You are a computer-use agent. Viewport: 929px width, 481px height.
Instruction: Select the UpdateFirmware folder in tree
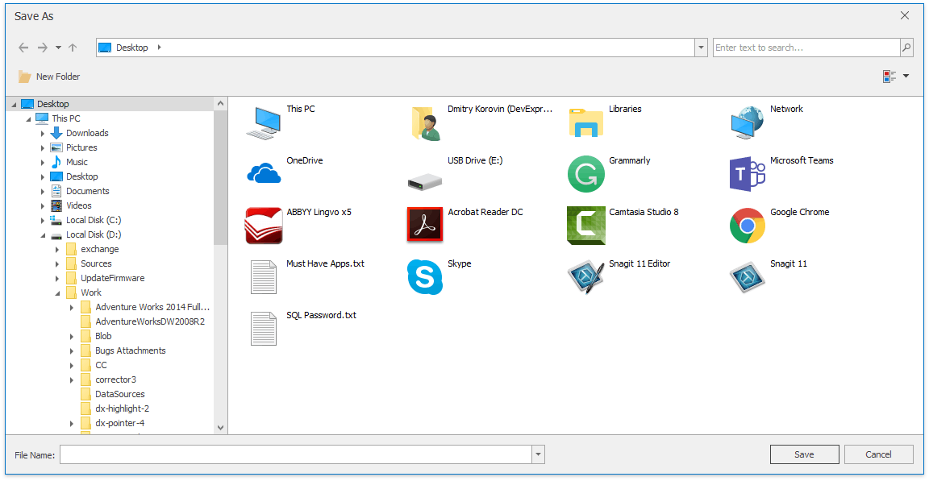[113, 278]
